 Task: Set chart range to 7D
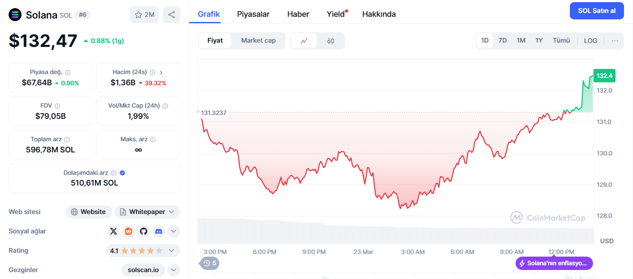[x=502, y=40]
